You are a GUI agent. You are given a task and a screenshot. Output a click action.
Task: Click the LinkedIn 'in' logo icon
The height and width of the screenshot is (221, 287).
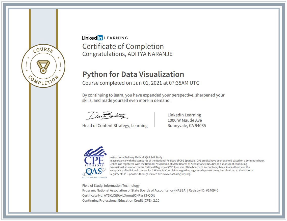[100, 38]
